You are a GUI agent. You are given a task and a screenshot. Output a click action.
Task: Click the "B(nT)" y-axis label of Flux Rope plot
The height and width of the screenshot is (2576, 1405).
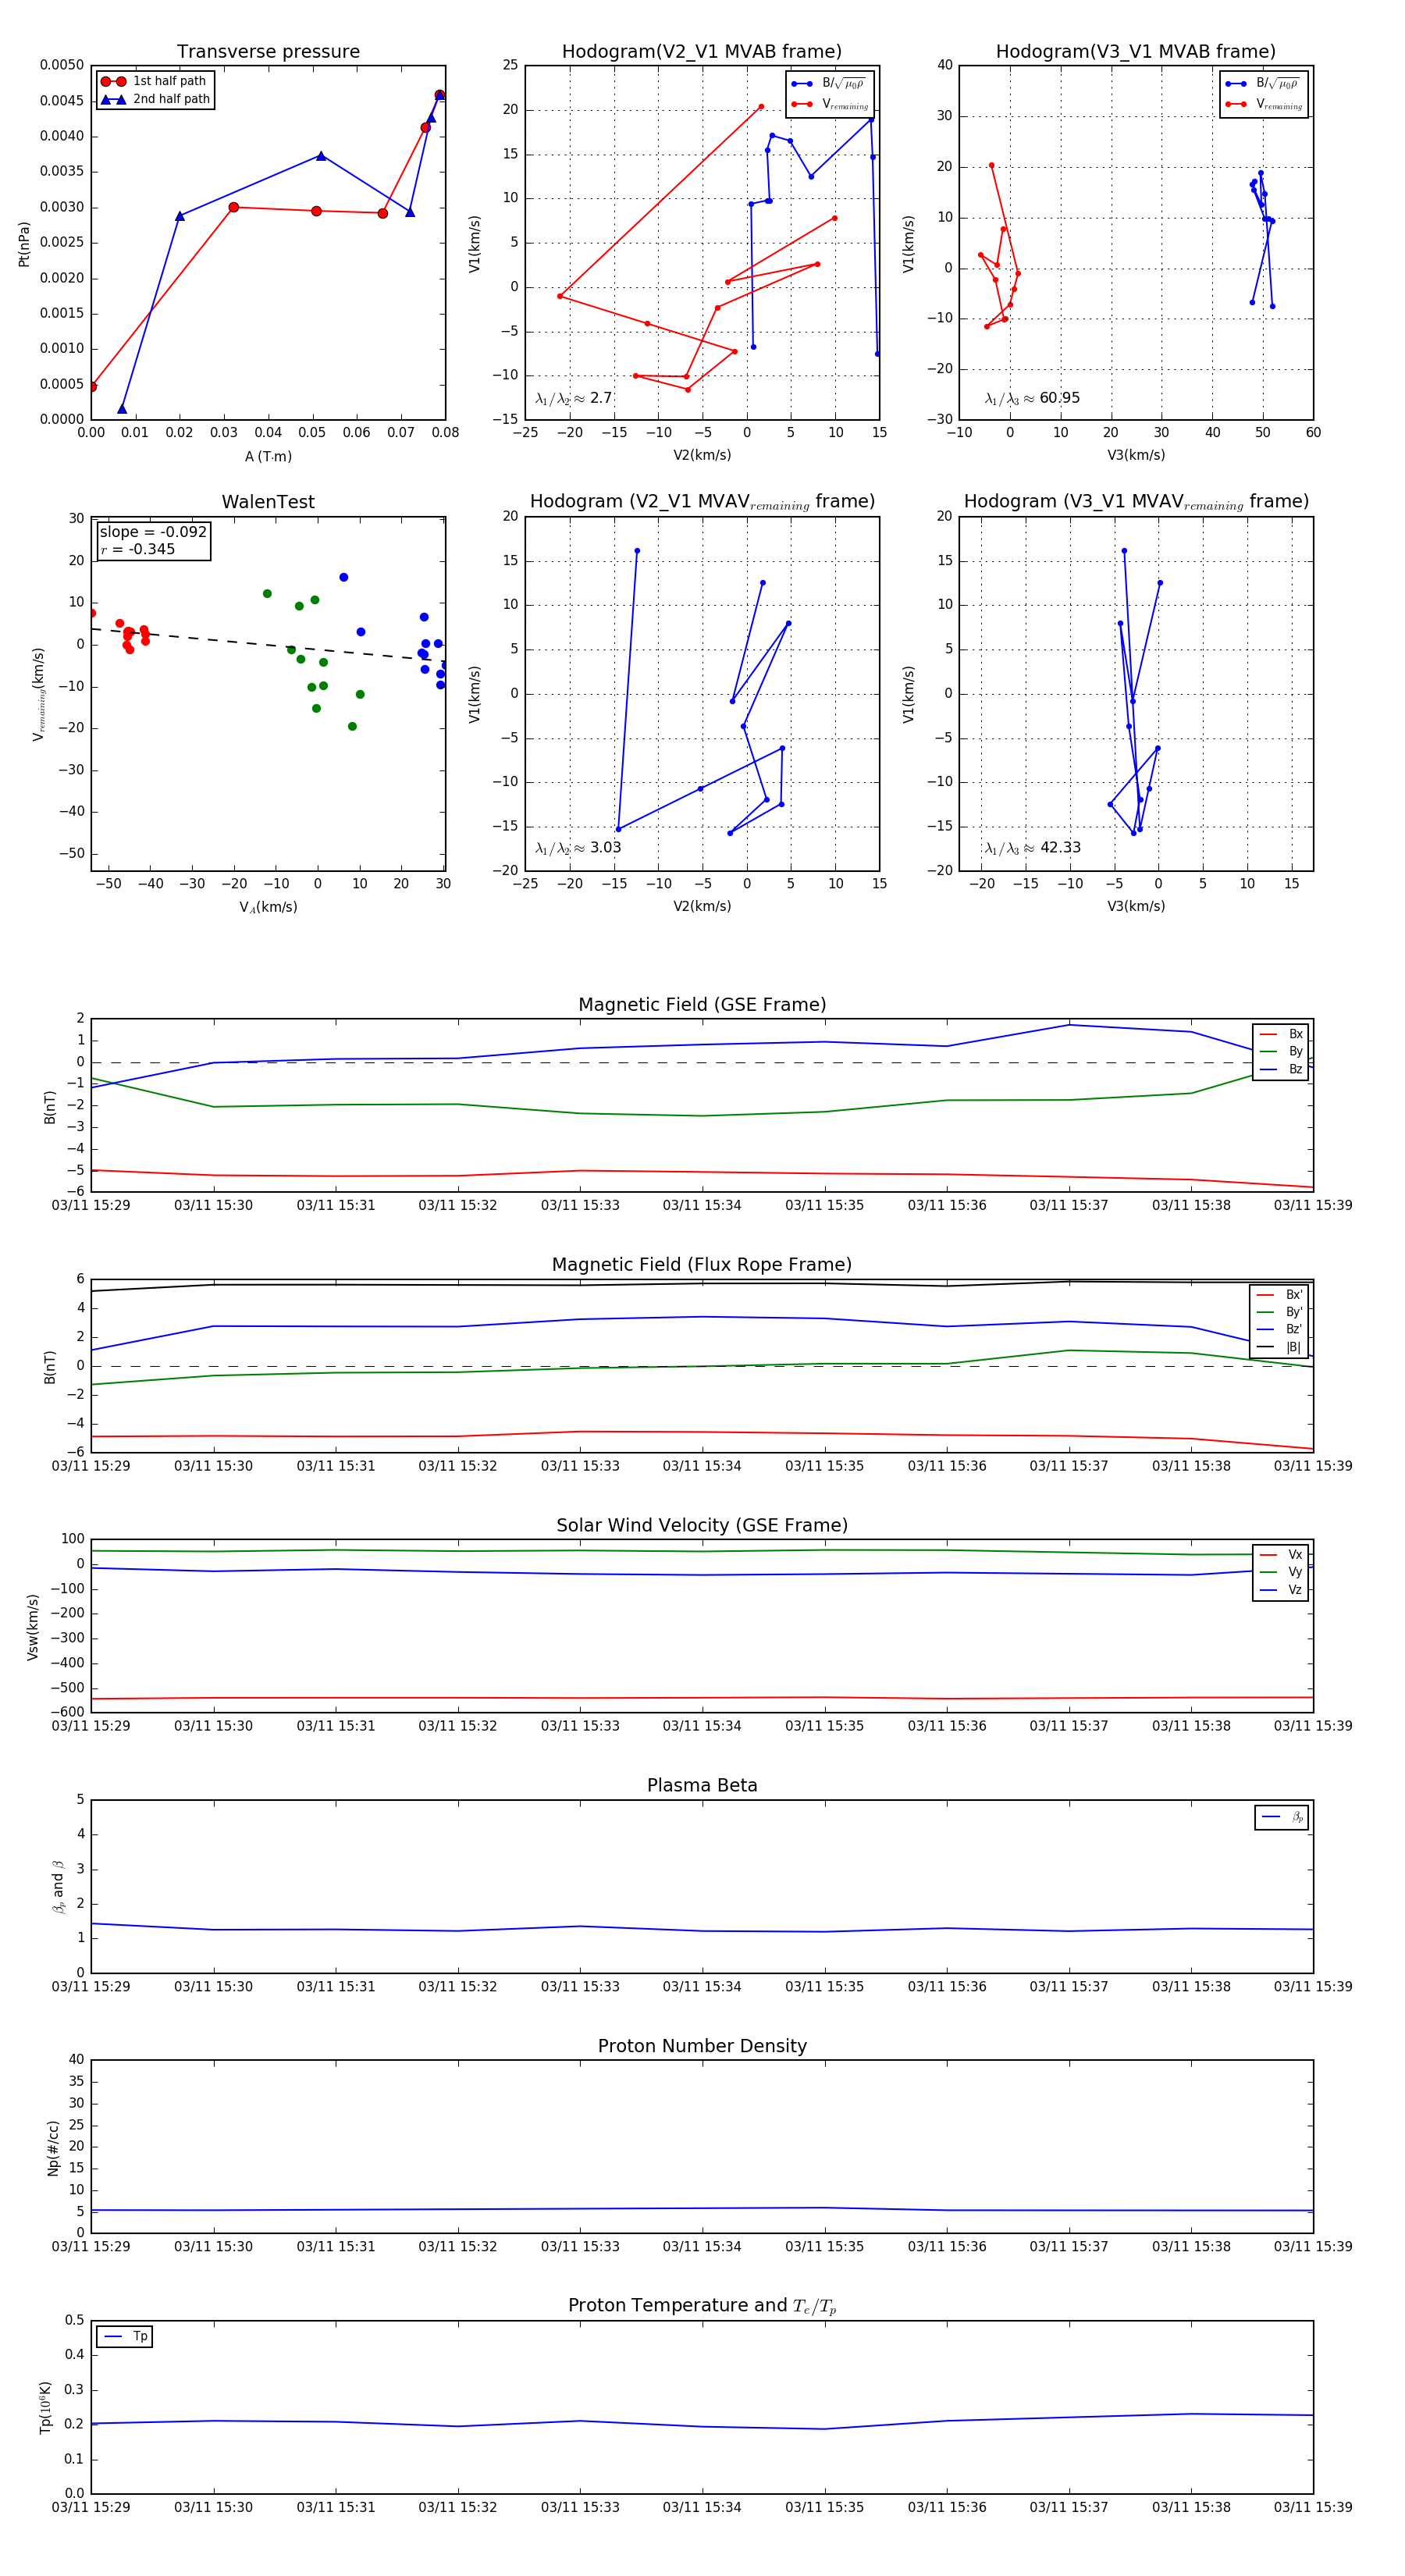(49, 1367)
